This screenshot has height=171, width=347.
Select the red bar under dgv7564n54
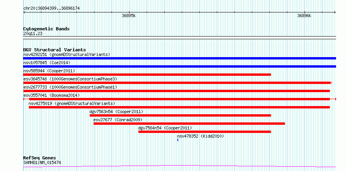[x=204, y=132]
